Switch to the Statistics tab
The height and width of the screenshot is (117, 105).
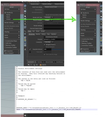(x=54, y=34)
